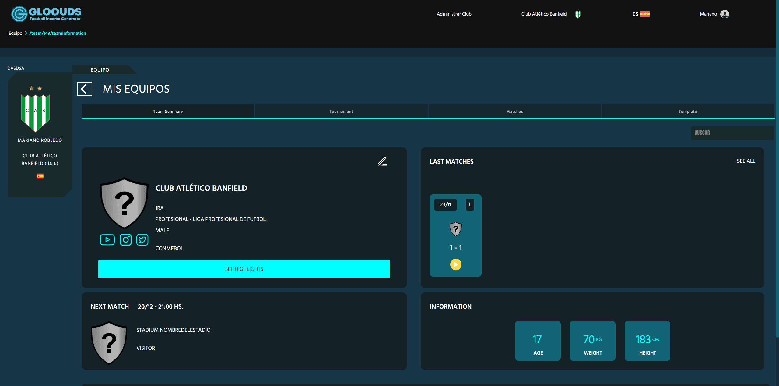The image size is (779, 386).
Task: Open the team's Twitter icon
Action: [142, 240]
